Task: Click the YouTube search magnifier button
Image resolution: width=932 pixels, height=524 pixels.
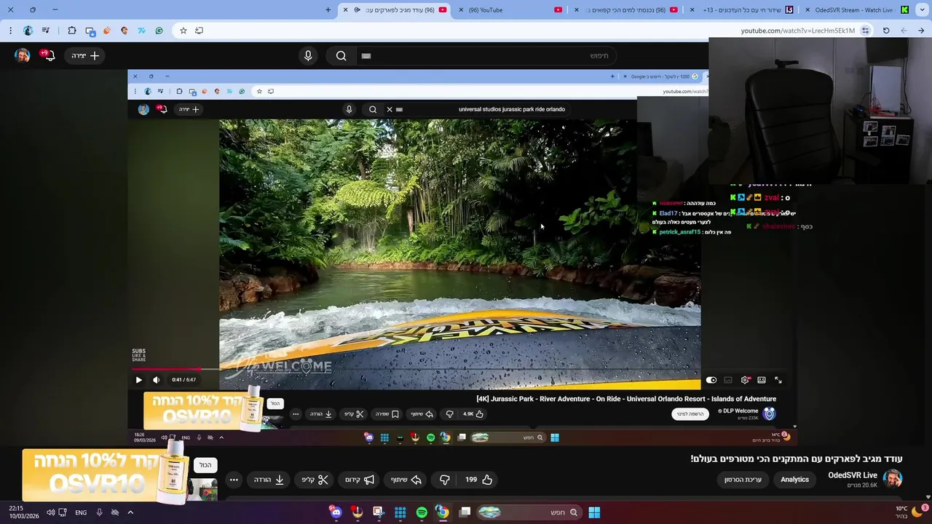Action: [341, 55]
